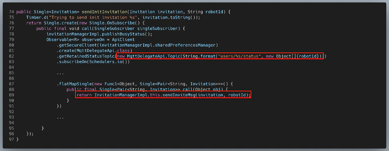Click Object[] on line 82
The width and height of the screenshot is (389, 151).
[x=286, y=56]
